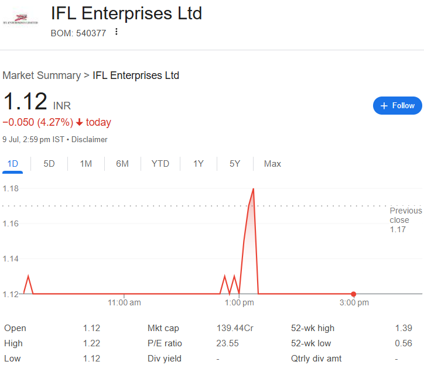This screenshot has width=424, height=365.
Task: Switch to the 1M chart tab
Action: (86, 164)
